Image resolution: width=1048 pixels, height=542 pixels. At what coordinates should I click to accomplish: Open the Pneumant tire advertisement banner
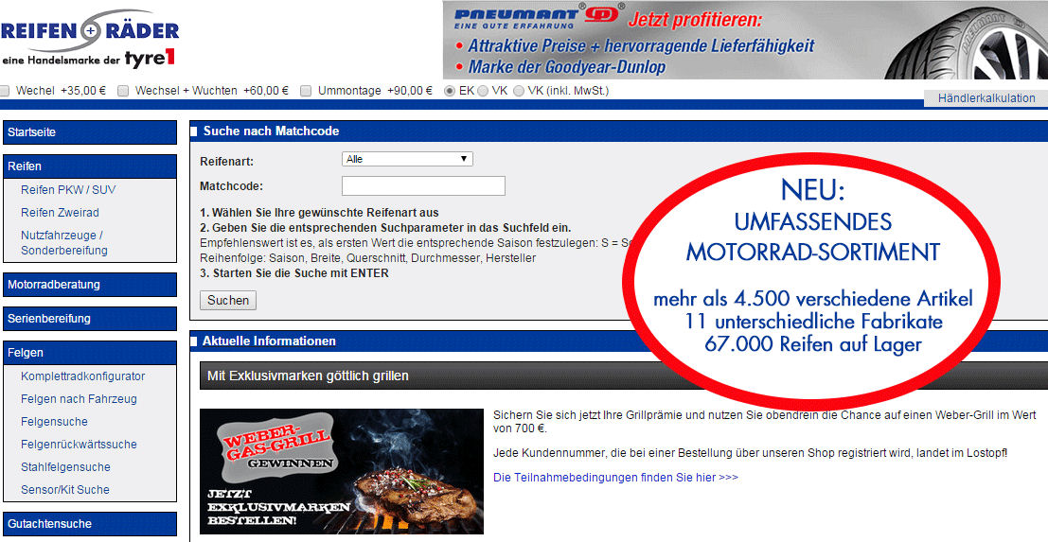pos(745,40)
